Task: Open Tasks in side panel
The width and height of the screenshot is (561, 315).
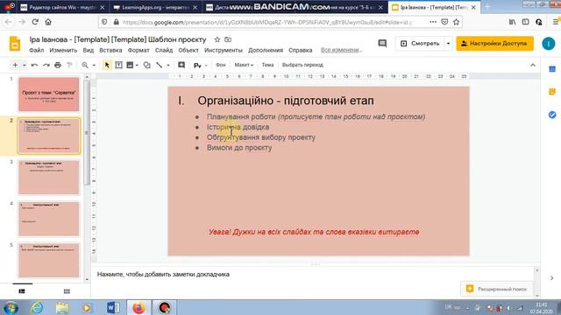Action: coord(552,115)
